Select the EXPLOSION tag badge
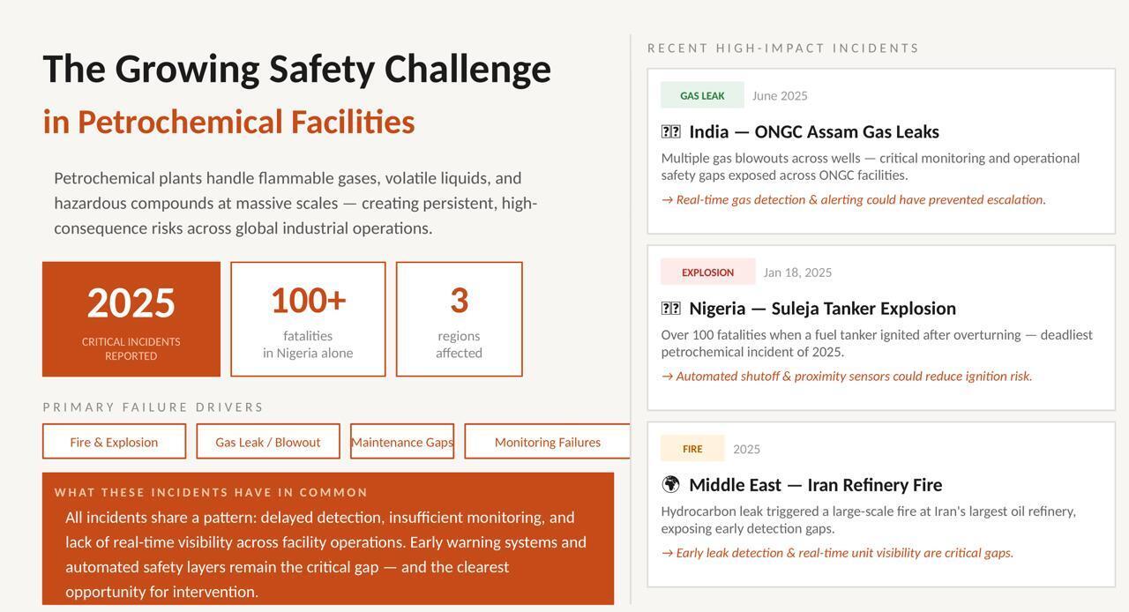The image size is (1129, 612). click(707, 272)
